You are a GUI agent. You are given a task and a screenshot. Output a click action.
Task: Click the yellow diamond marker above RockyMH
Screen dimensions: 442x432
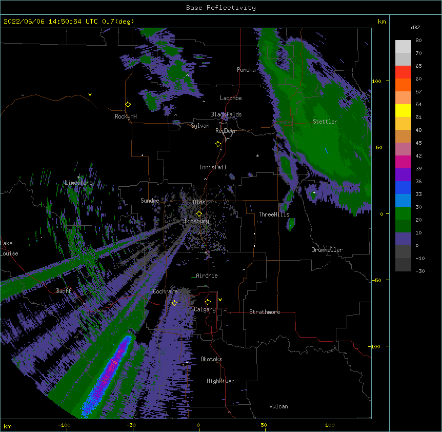128,105
